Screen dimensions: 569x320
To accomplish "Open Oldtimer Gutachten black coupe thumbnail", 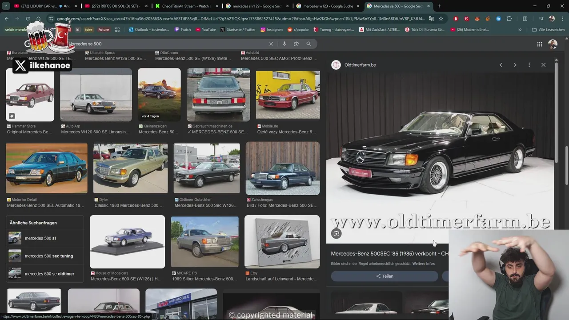I will tap(207, 168).
